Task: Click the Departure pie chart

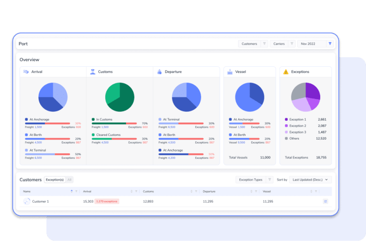Action: click(186, 97)
